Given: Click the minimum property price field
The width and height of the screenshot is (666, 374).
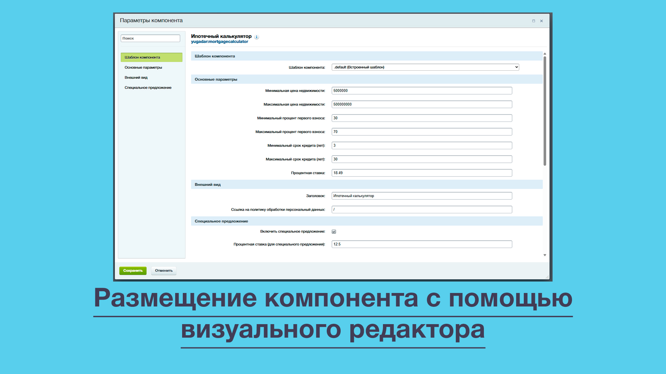Looking at the screenshot, I should [x=421, y=90].
